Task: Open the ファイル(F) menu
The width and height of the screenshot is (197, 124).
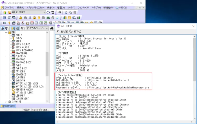Action: click(9, 8)
